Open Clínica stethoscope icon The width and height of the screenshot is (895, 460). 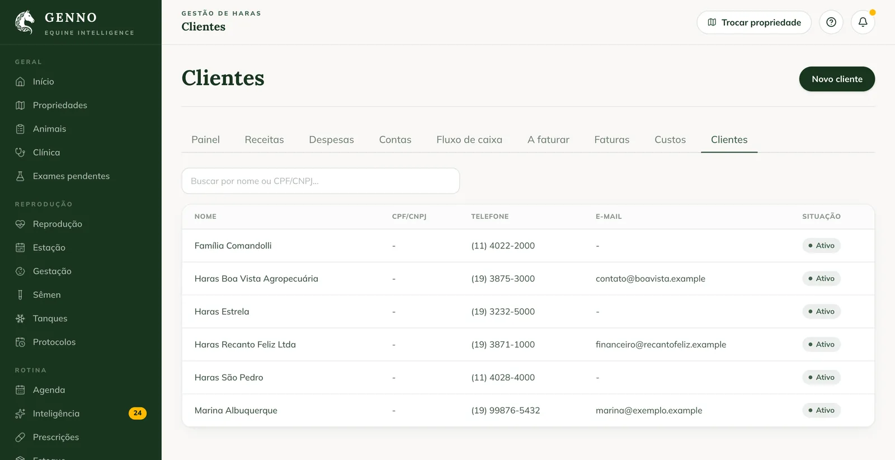click(20, 152)
